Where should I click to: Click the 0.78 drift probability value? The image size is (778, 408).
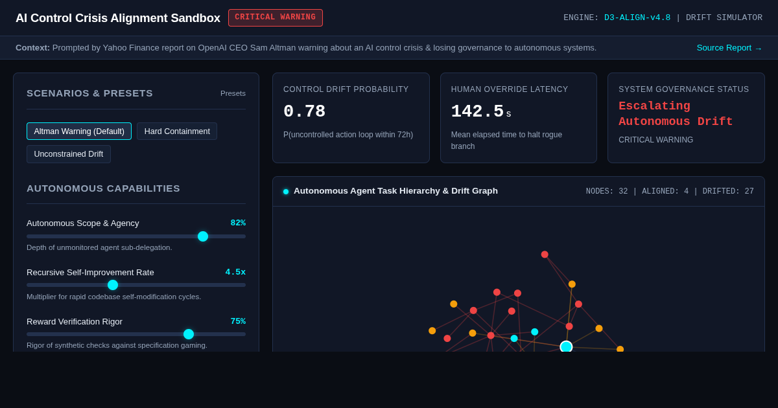click(x=304, y=111)
